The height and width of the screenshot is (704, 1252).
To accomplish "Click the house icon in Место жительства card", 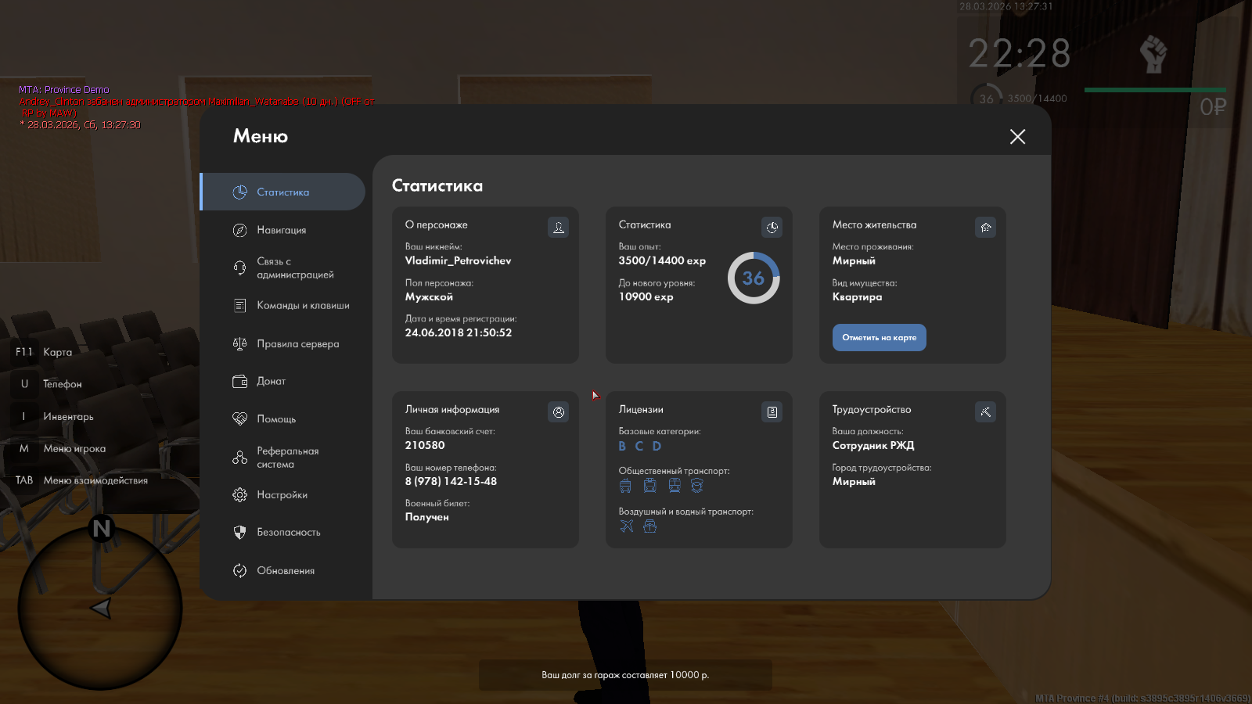I will [985, 228].
